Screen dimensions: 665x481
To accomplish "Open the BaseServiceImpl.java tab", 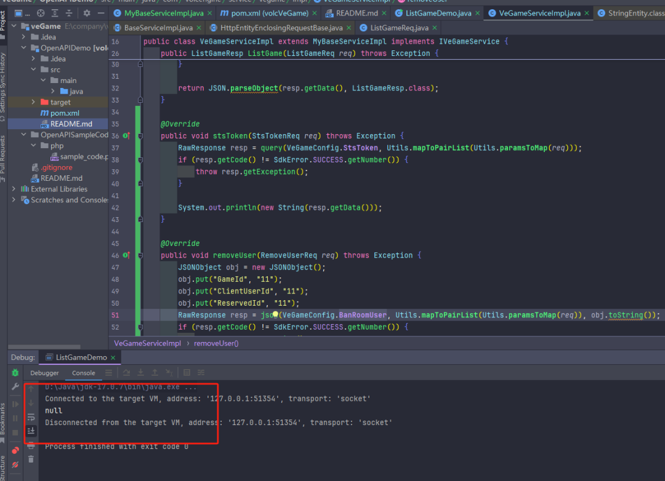I will point(158,28).
